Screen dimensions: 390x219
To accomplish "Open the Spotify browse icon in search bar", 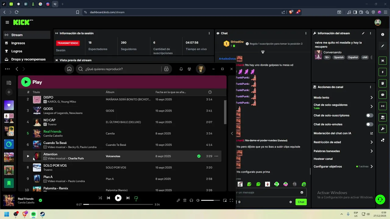I will point(166,69).
